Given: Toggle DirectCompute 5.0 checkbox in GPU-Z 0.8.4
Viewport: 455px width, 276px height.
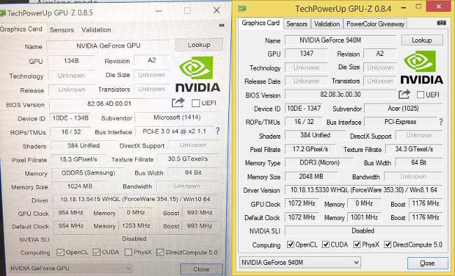Looking at the screenshot, I should [388, 244].
